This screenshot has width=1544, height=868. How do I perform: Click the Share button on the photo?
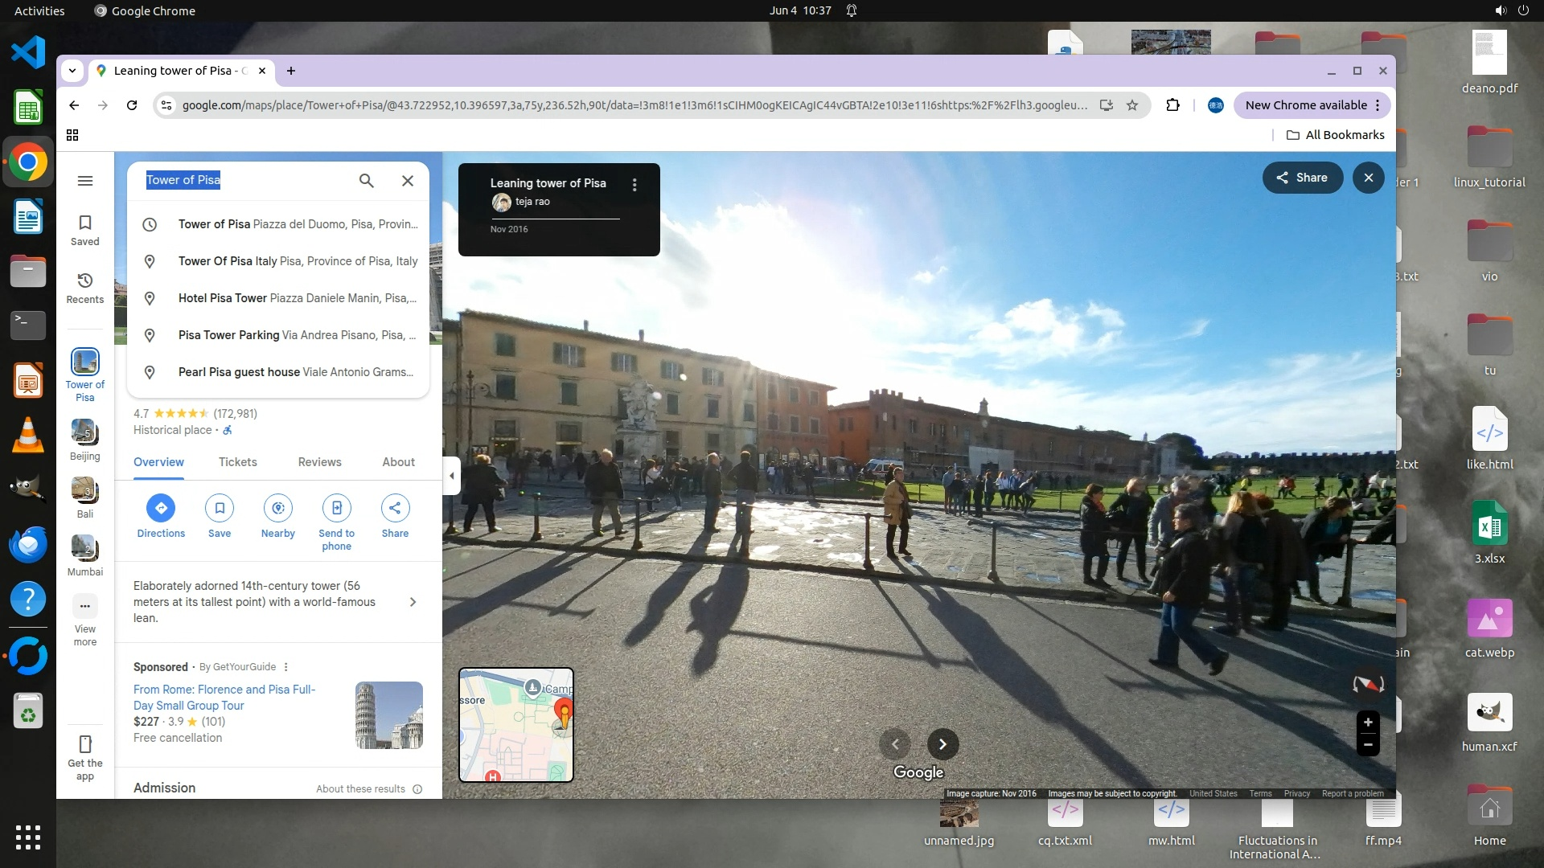click(x=1302, y=178)
